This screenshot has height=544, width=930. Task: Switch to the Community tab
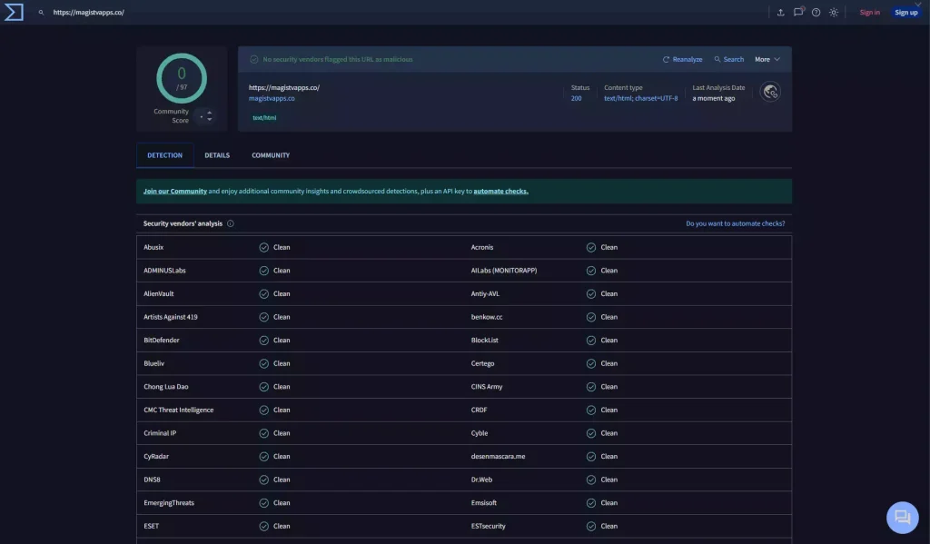tap(271, 155)
